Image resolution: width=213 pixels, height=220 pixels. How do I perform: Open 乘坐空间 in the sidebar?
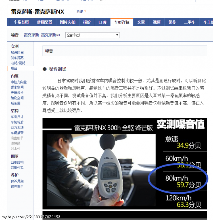tap(17, 87)
